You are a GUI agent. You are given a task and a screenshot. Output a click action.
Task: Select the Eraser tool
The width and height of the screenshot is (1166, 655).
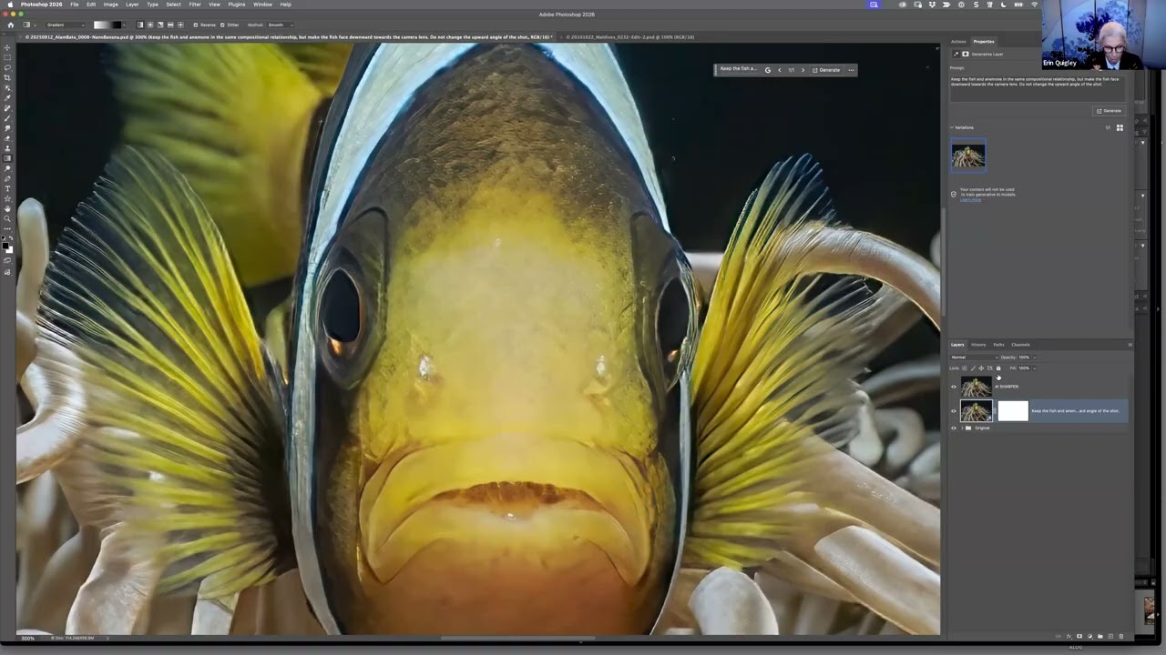[7, 139]
